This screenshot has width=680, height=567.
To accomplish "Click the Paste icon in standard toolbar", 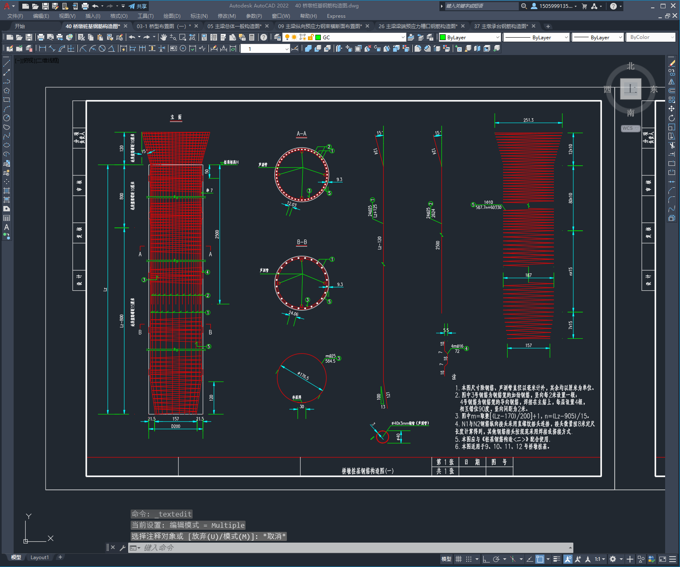I will tap(100, 37).
